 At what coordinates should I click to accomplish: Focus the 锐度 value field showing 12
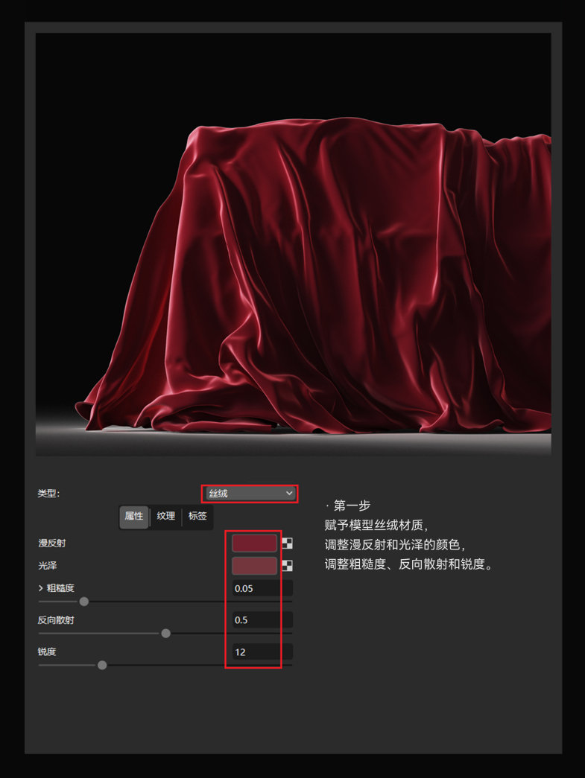point(262,652)
